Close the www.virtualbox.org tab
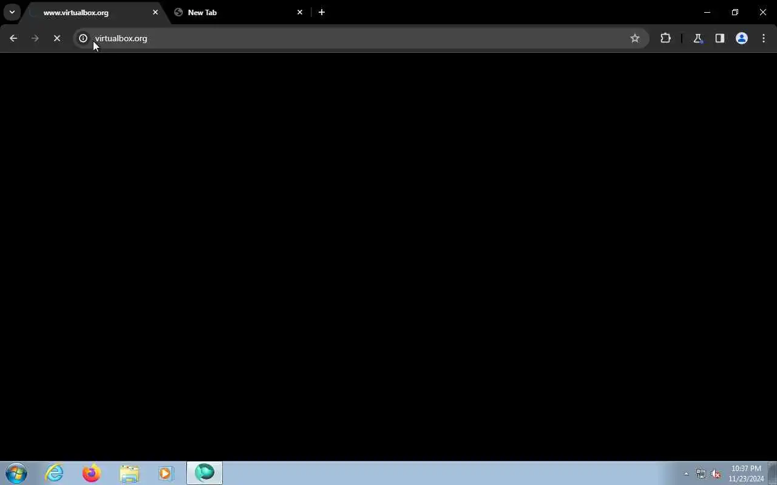Viewport: 777px width, 485px height. (x=155, y=12)
